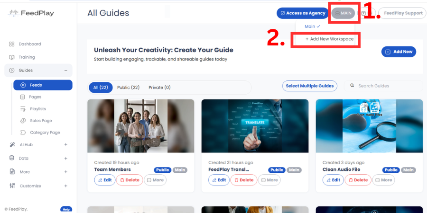Click Main badge on Clean Audio File
Screen dimensions: 427x213
(x=408, y=170)
